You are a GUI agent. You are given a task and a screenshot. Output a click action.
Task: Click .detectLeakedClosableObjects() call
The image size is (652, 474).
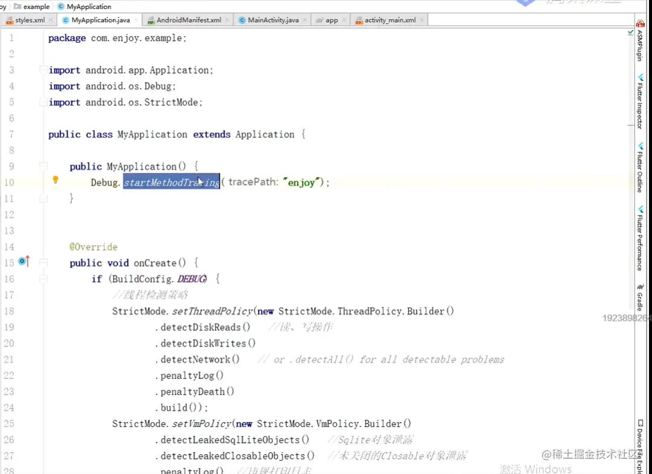[235, 456]
